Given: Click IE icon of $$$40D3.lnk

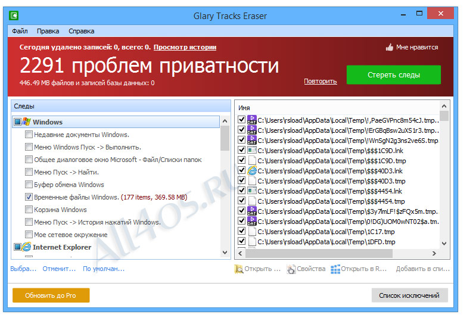Looking at the screenshot, I should pos(252,170).
